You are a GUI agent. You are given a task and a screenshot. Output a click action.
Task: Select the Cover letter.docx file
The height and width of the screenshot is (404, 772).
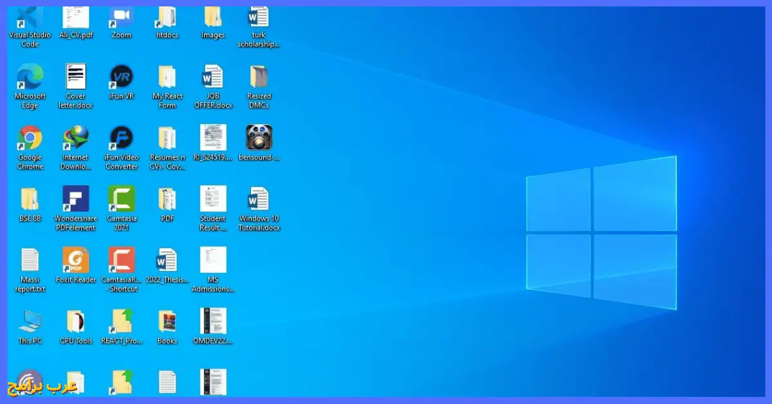coord(76,86)
